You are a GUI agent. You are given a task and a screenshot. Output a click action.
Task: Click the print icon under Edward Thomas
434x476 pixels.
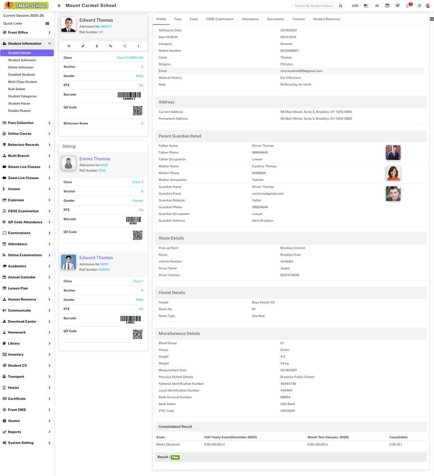click(x=69, y=46)
